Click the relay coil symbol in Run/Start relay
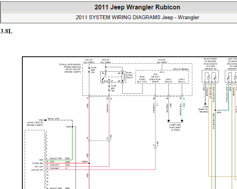Viewport: 237px width, 189px height. click(x=123, y=77)
